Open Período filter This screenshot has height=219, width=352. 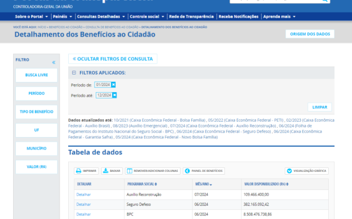click(36, 93)
